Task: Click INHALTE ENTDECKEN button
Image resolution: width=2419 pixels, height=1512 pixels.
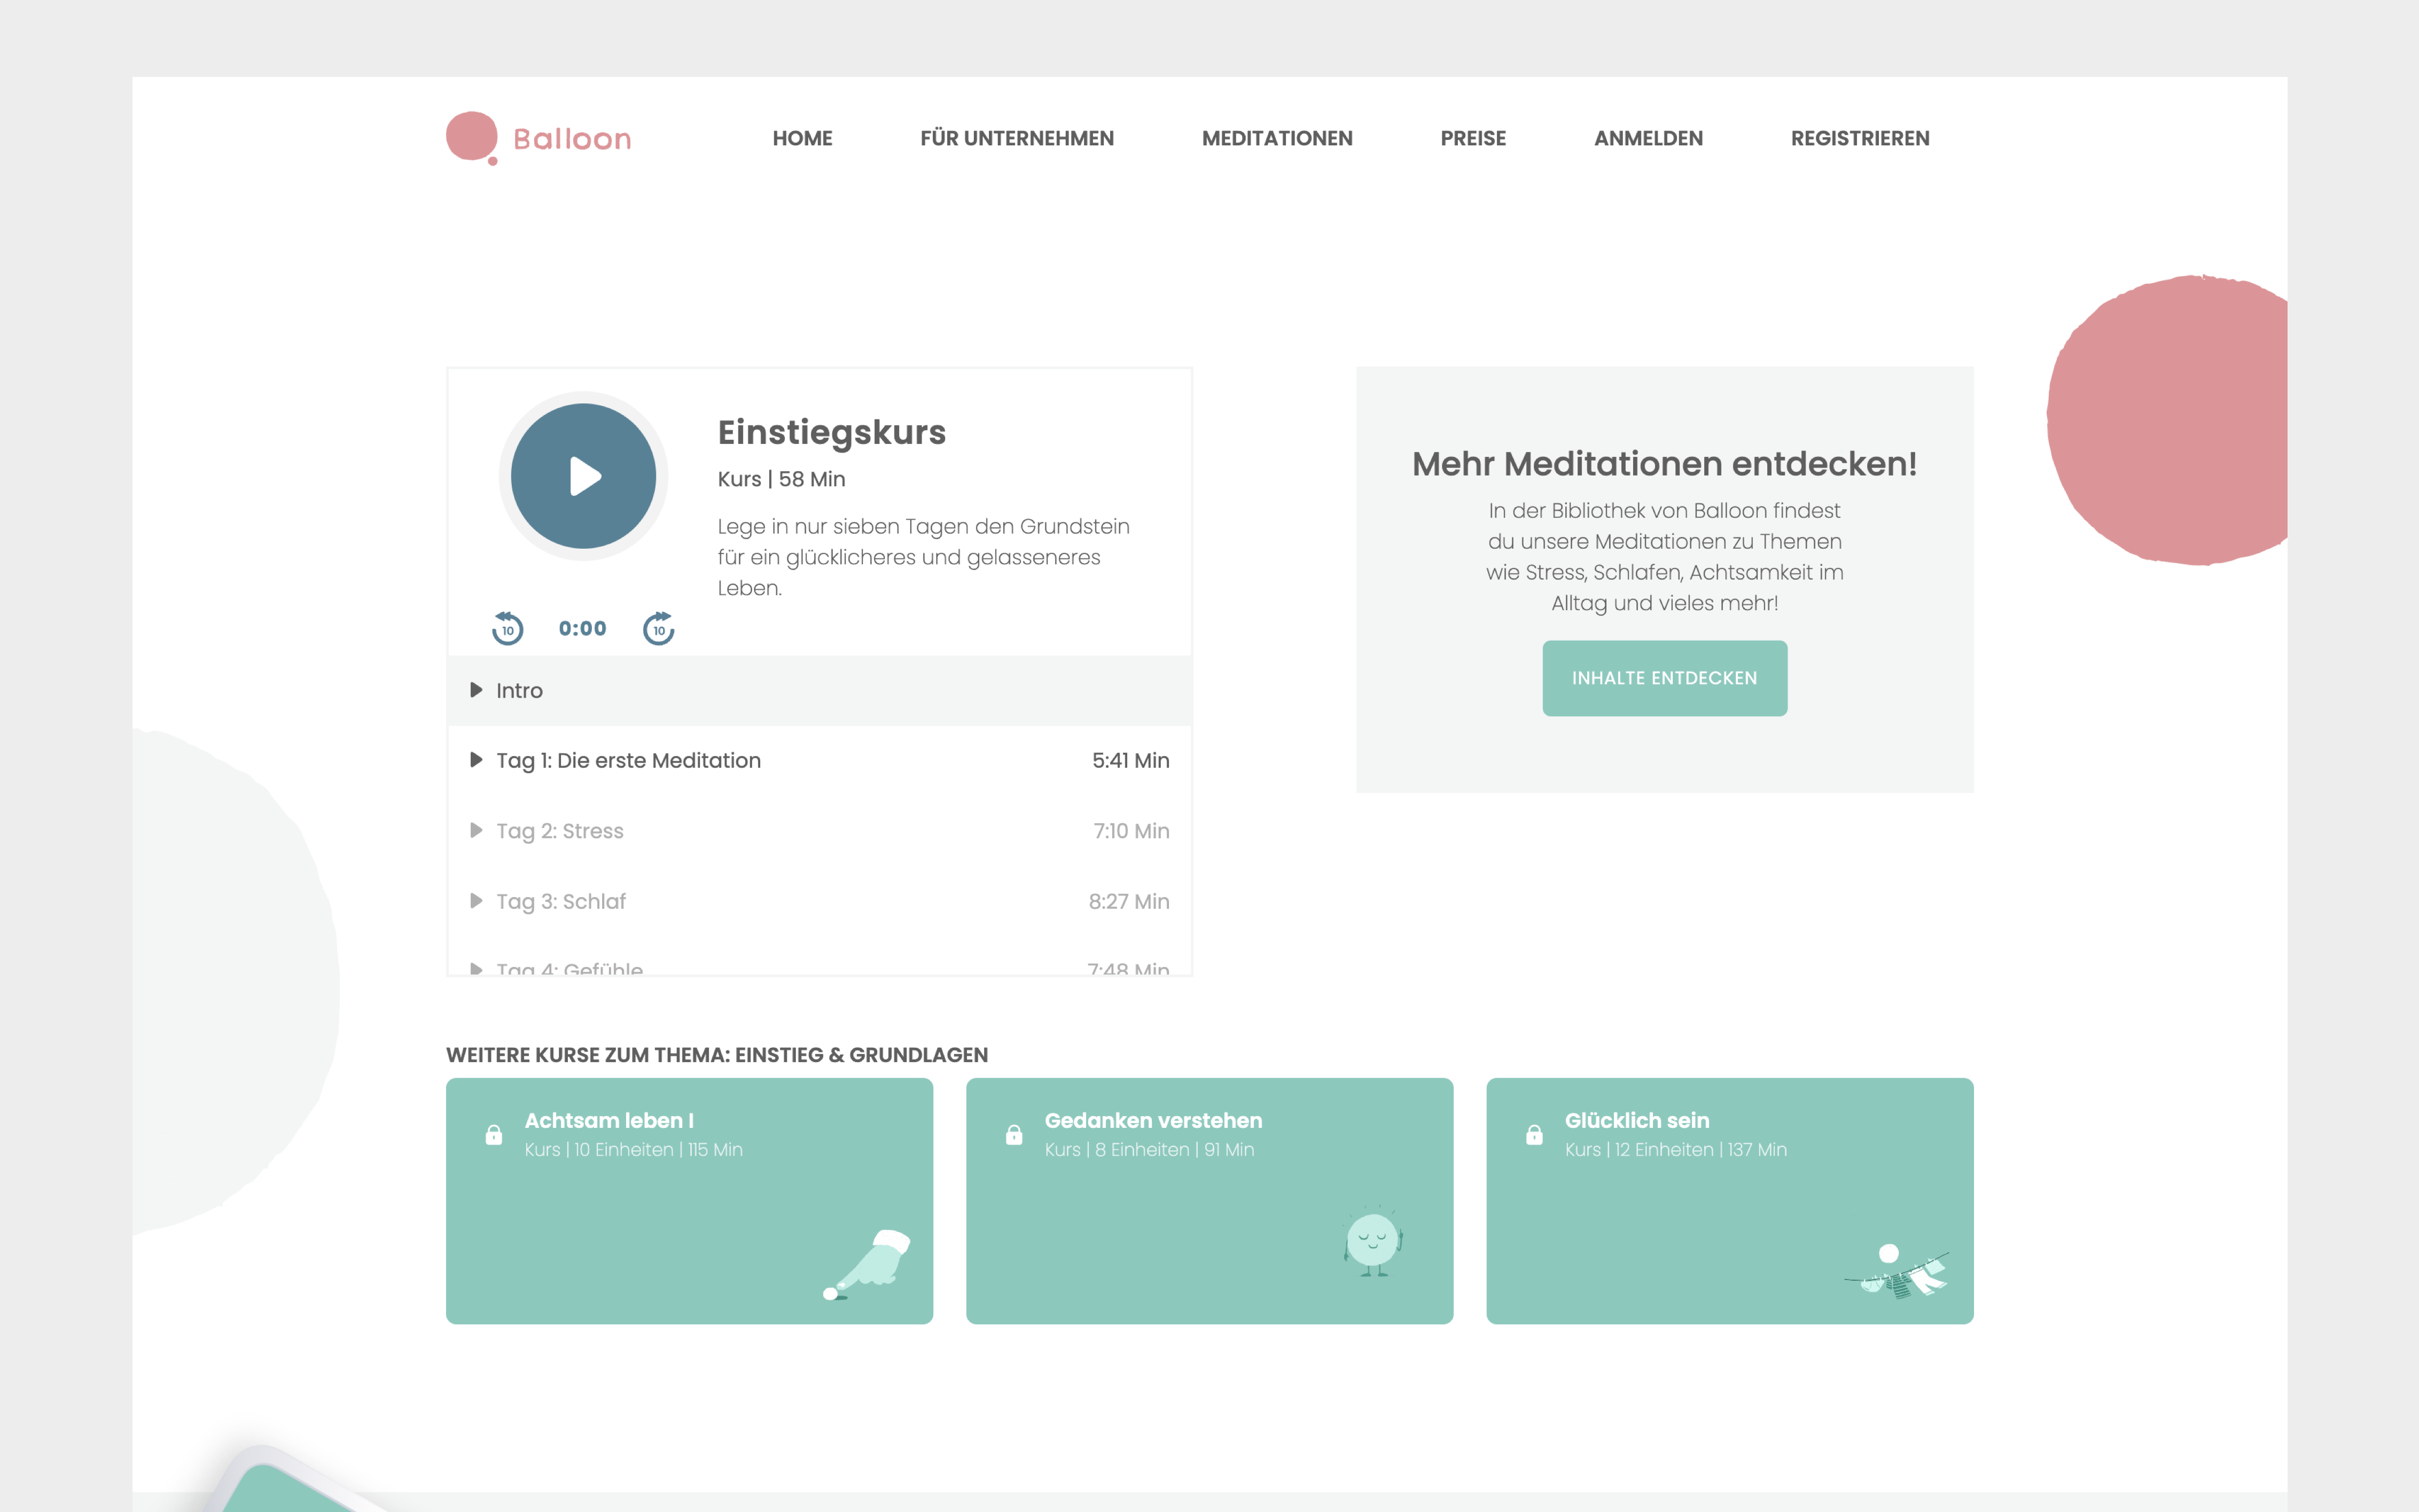Action: click(1664, 678)
